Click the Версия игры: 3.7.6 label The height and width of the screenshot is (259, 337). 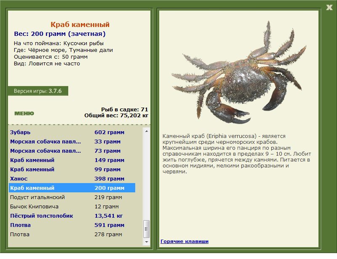[x=37, y=91]
